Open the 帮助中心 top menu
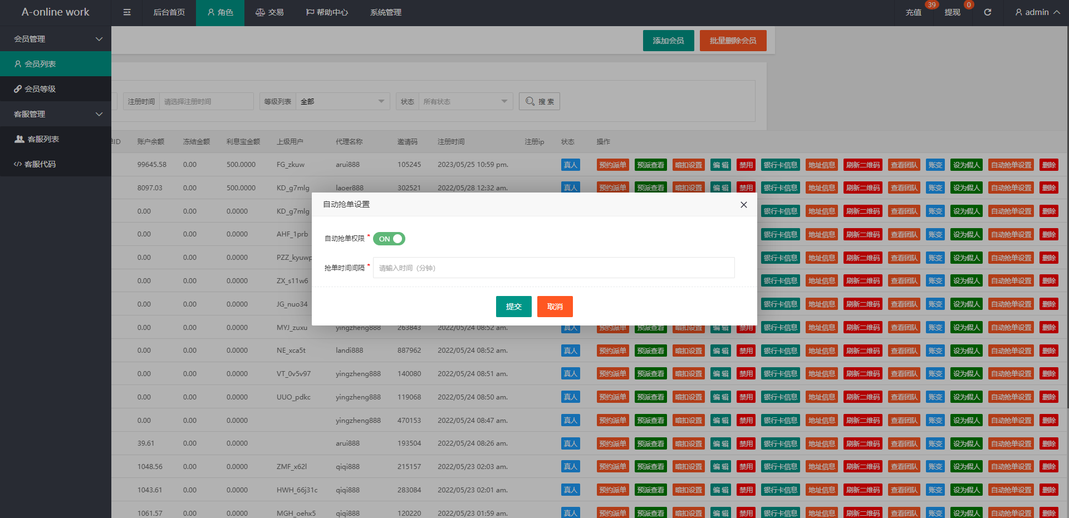Image resolution: width=1069 pixels, height=518 pixels. (x=327, y=12)
